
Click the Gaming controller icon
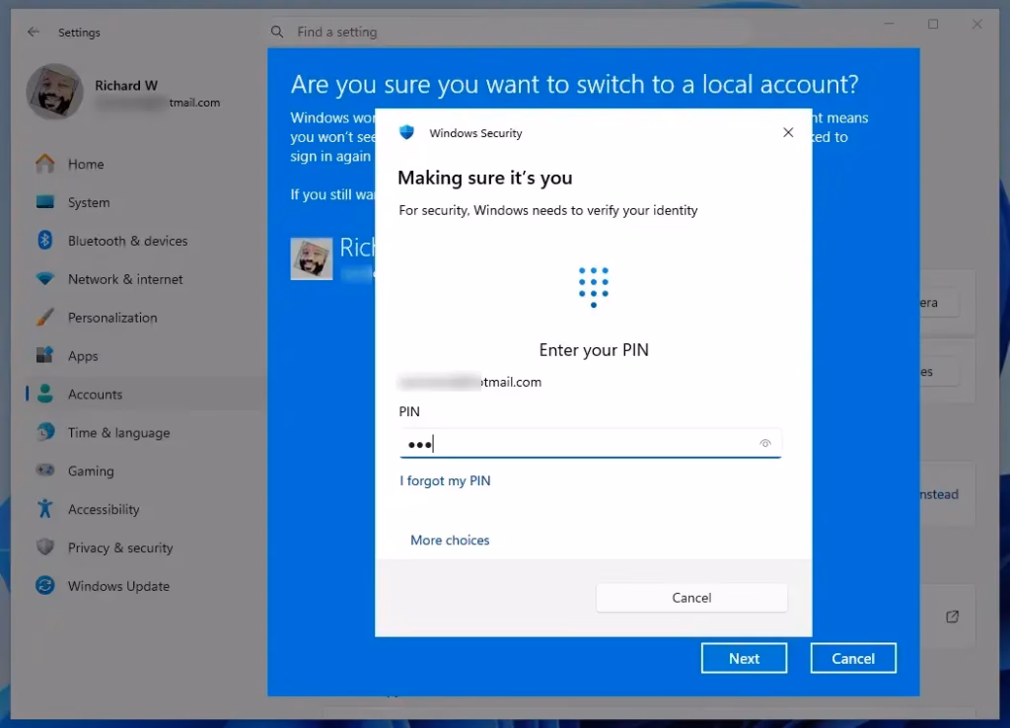(x=44, y=472)
